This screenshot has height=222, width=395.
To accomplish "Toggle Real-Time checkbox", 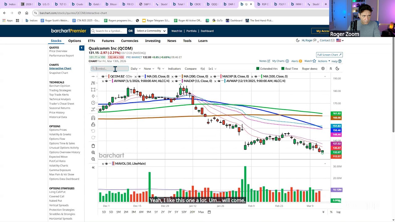I will pyautogui.click(x=283, y=68).
